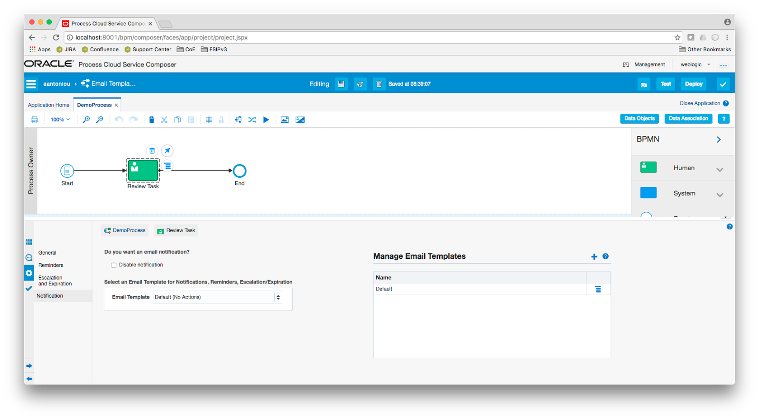The image size is (759, 419).
Task: Click the DemoProcess breadcrumb in properties
Action: click(x=125, y=230)
